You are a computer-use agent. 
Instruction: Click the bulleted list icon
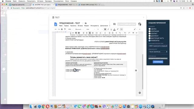pos(105,33)
